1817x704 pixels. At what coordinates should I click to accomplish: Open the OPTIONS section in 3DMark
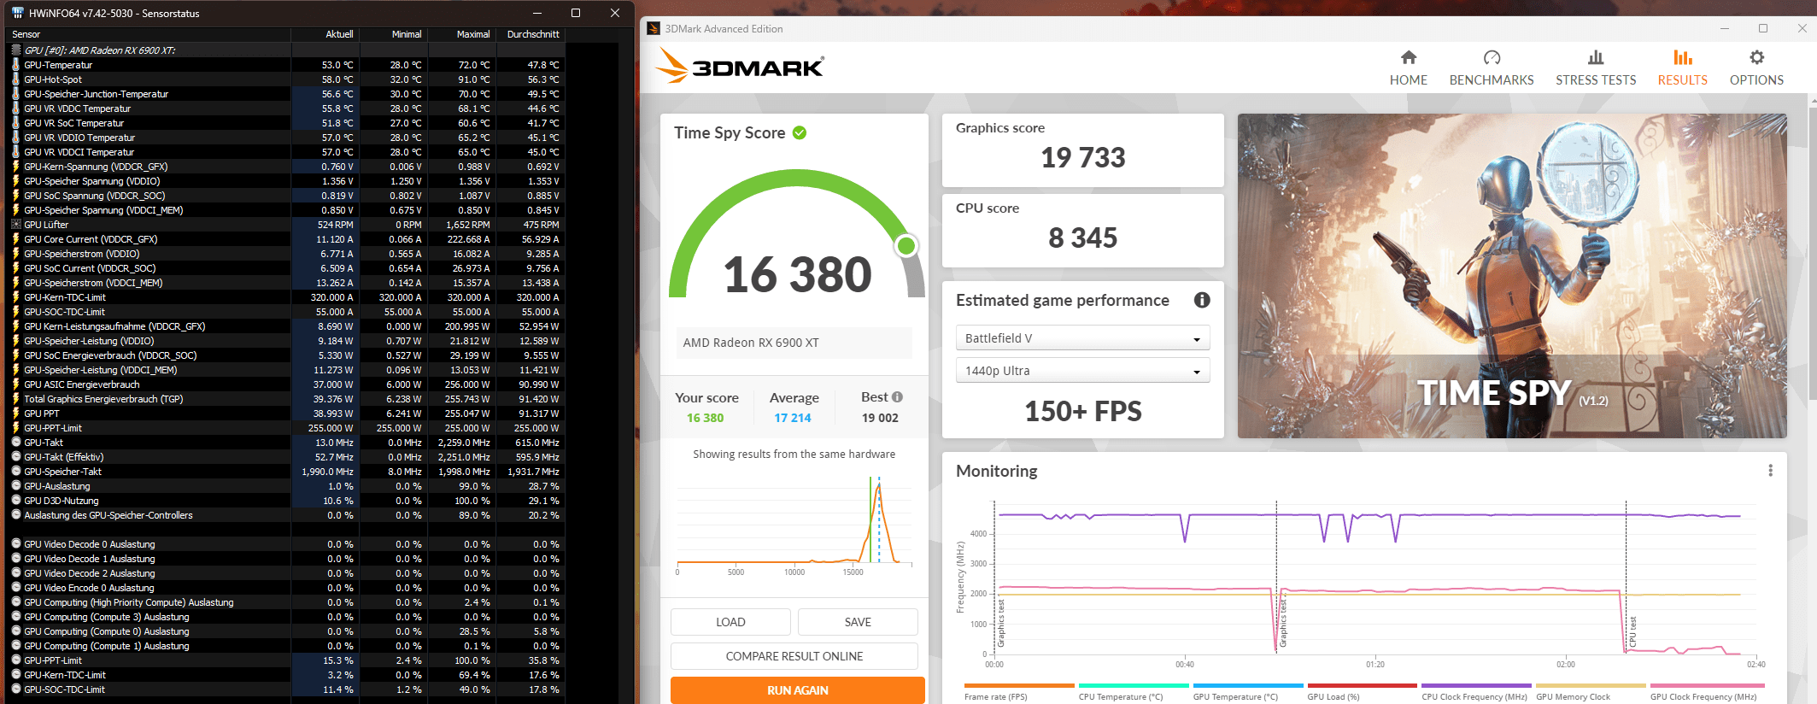[x=1756, y=68]
